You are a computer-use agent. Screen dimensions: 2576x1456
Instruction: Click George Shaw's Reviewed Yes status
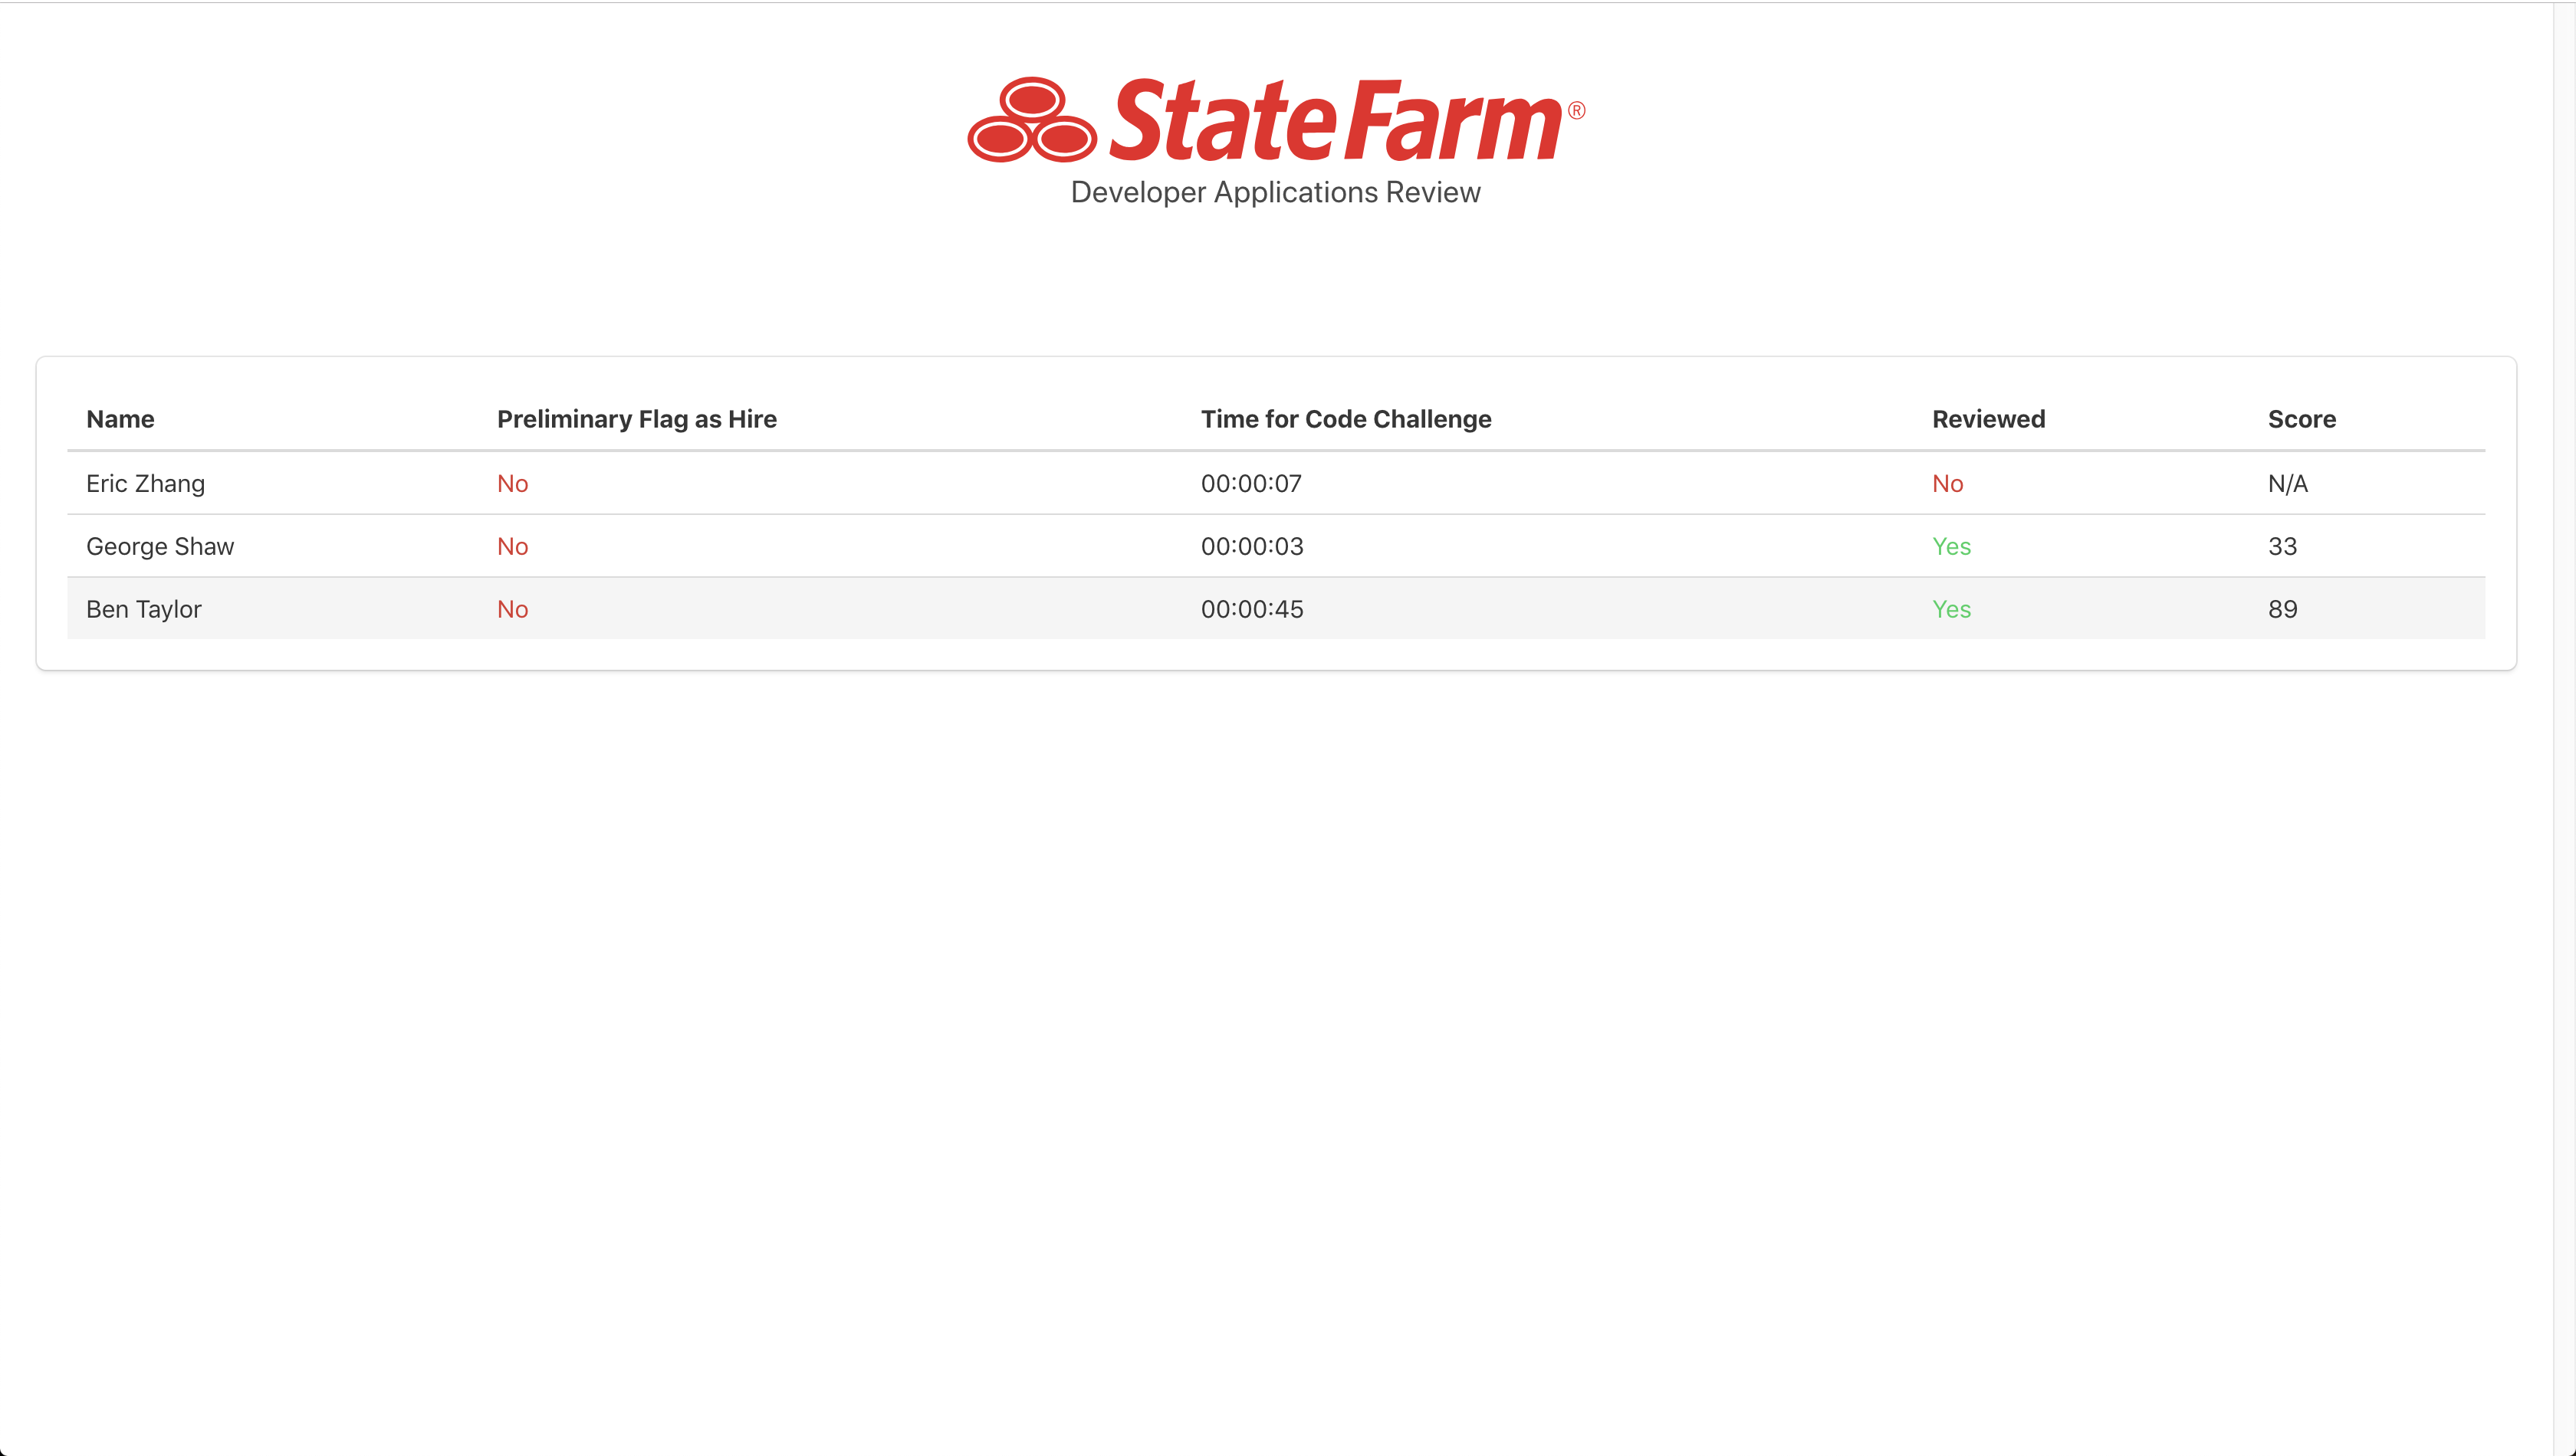(1950, 547)
